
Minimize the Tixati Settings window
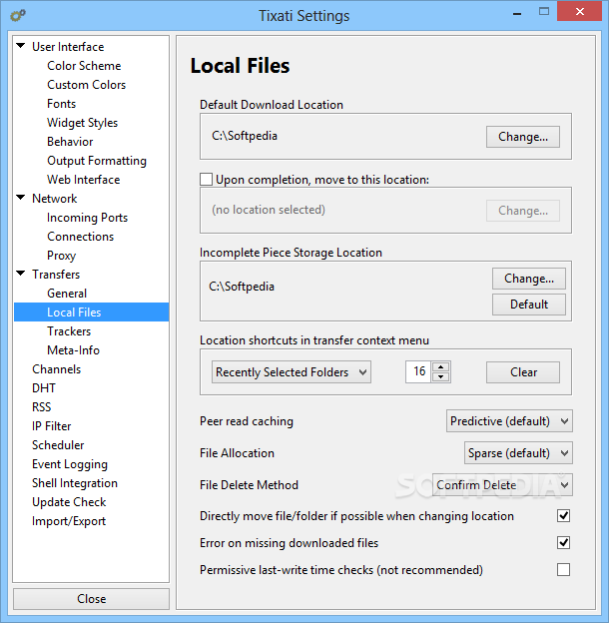tap(517, 12)
